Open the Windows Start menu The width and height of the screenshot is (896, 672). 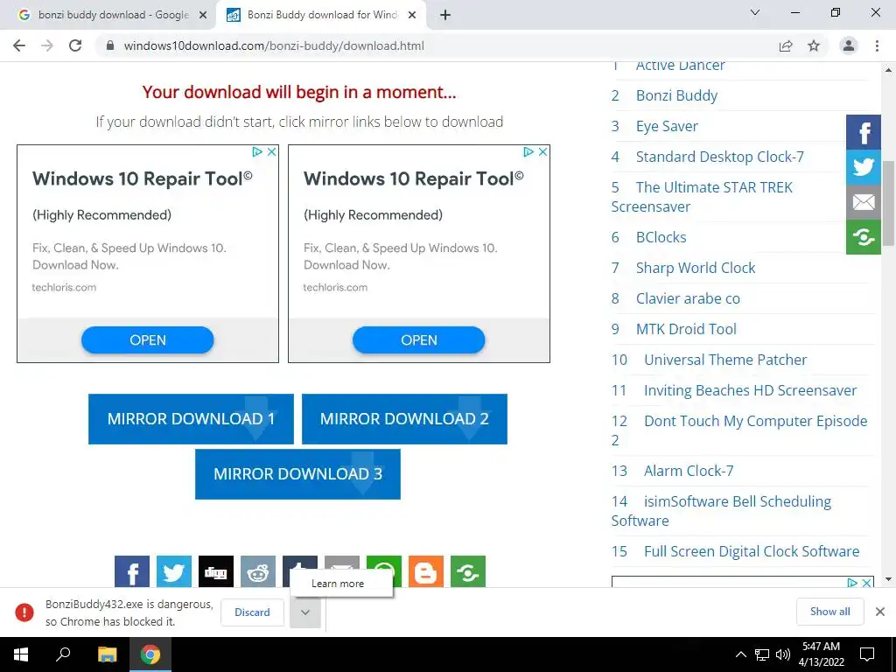coord(21,654)
